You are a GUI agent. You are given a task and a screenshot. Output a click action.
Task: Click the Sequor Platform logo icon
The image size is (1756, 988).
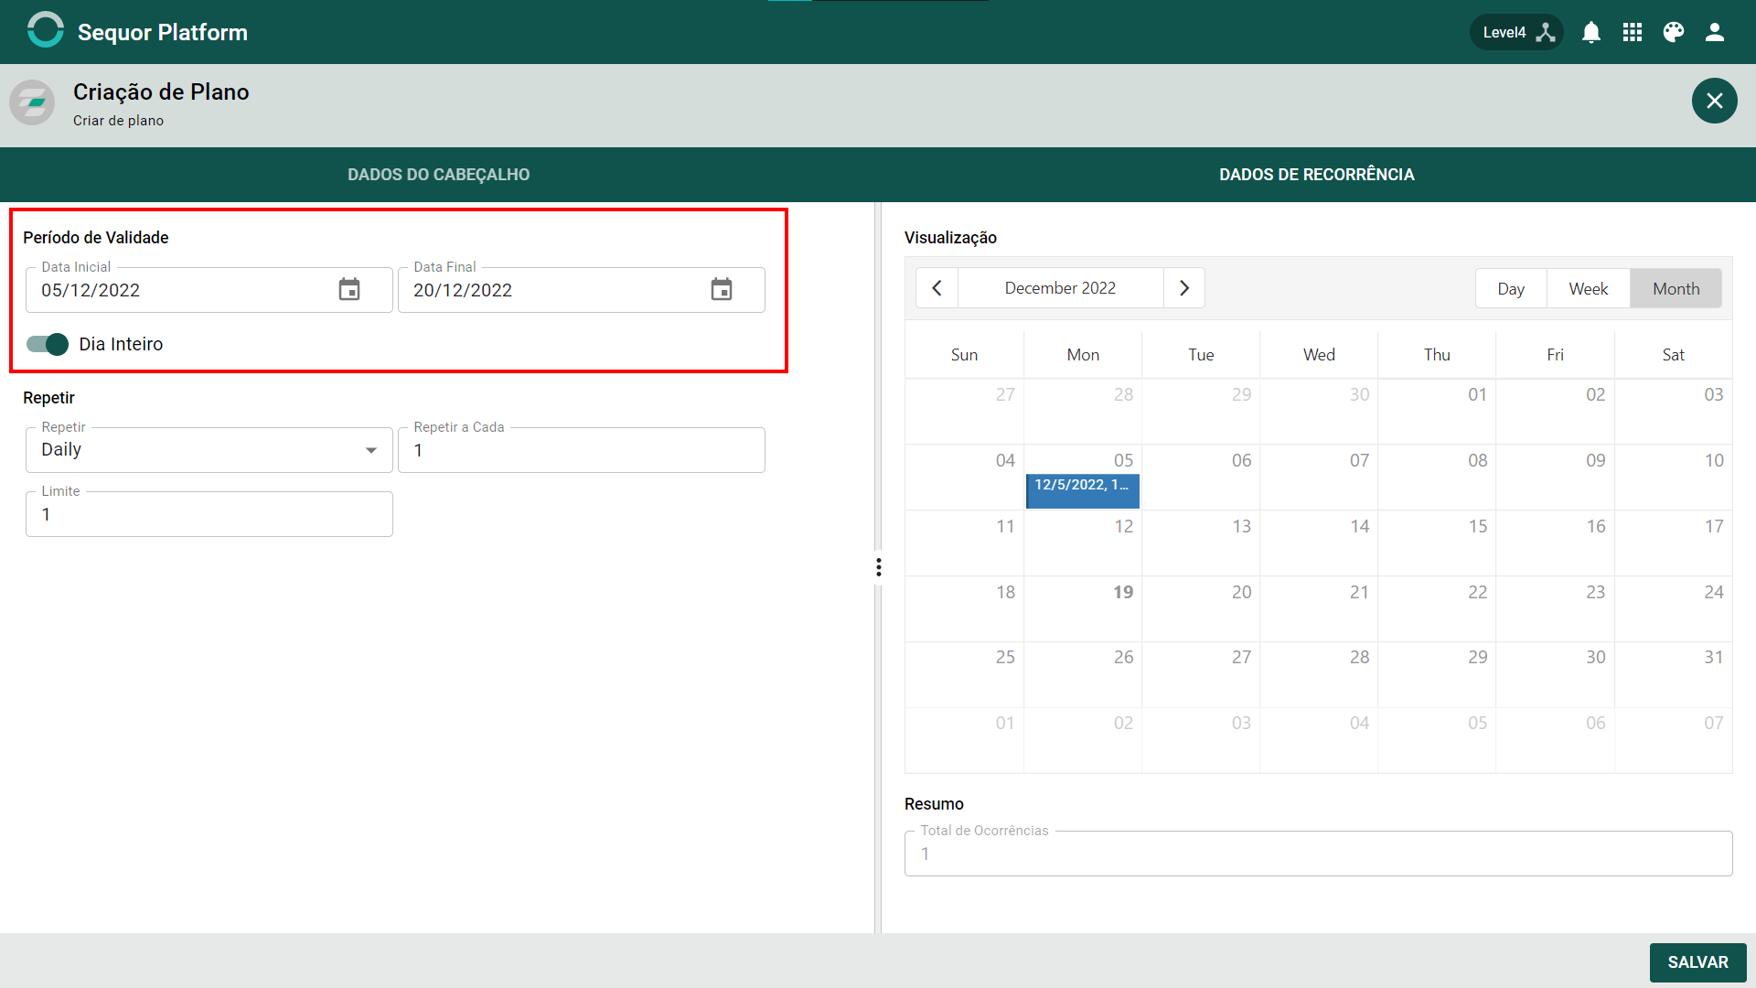coord(45,30)
